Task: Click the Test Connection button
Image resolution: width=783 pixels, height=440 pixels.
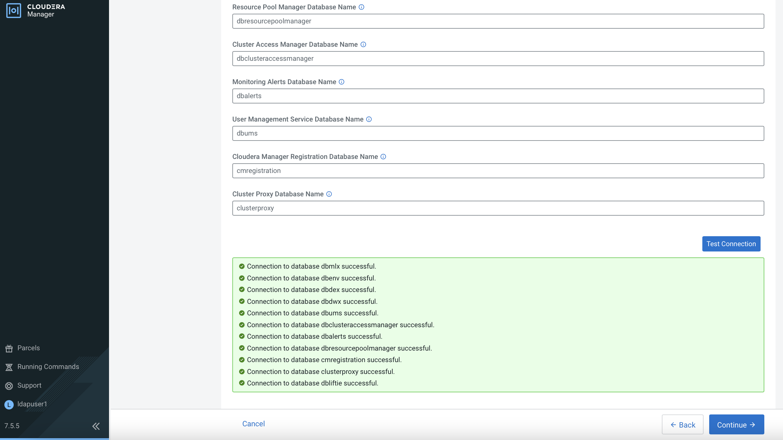Action: (x=731, y=244)
